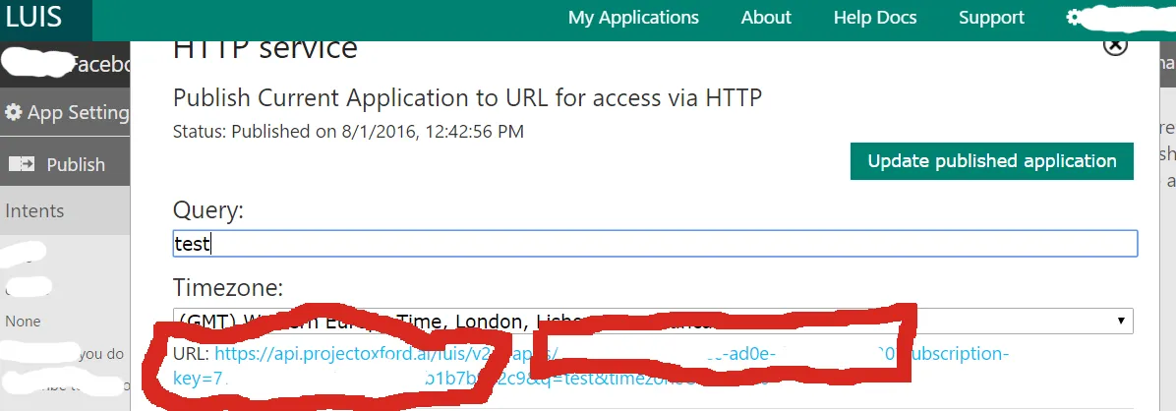Open the published API URL link
Screen dimensions: 1176x411
[593, 366]
